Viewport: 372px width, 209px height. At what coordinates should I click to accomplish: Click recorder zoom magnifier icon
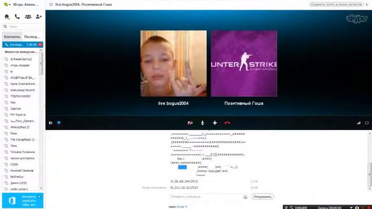[x=292, y=207]
